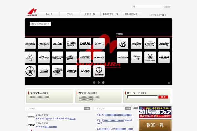Open the Pro Co brand tile
This screenshot has width=197, height=131.
pyautogui.click(x=122, y=44)
